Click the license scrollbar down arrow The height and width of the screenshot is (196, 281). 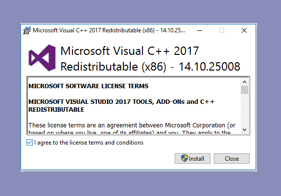pos(244,130)
